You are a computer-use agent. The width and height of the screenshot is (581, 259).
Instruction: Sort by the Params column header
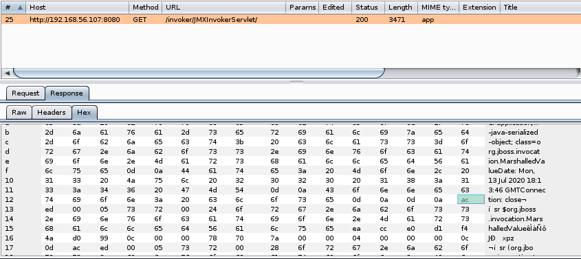[303, 8]
